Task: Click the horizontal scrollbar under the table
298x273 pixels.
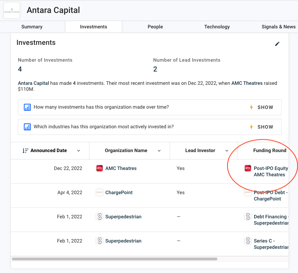Action: coord(114,259)
